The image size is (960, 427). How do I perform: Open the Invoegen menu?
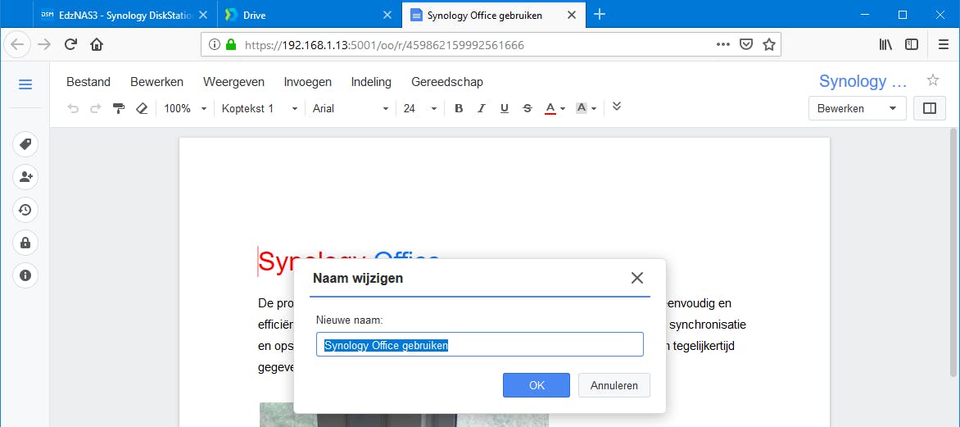308,82
